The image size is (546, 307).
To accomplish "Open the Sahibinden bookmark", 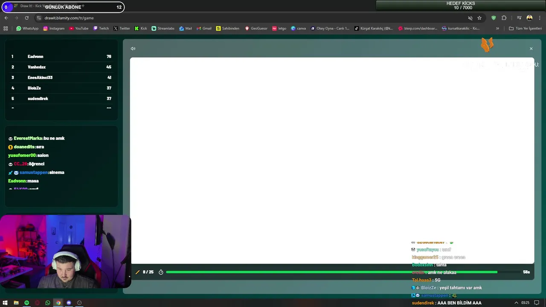I will pos(228,29).
